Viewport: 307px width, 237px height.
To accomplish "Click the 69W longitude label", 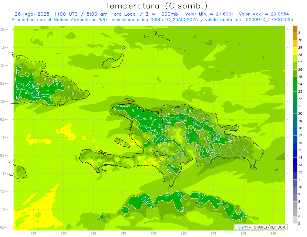I will 244,233.
